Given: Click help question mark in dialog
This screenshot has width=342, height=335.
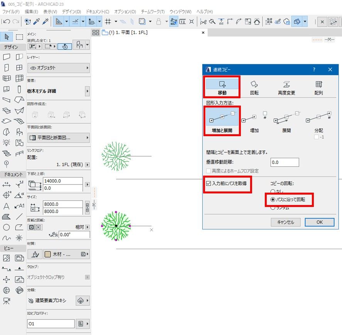Looking at the screenshot, I should point(314,70).
